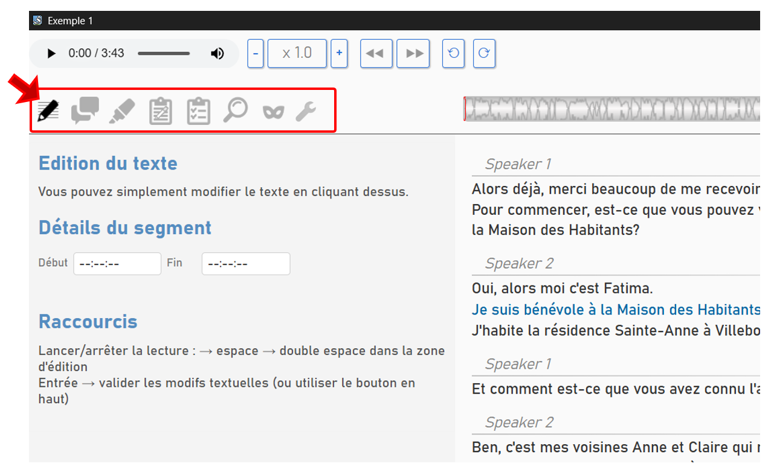Click the Fin time field
Screen dimensions: 771x475
point(246,264)
